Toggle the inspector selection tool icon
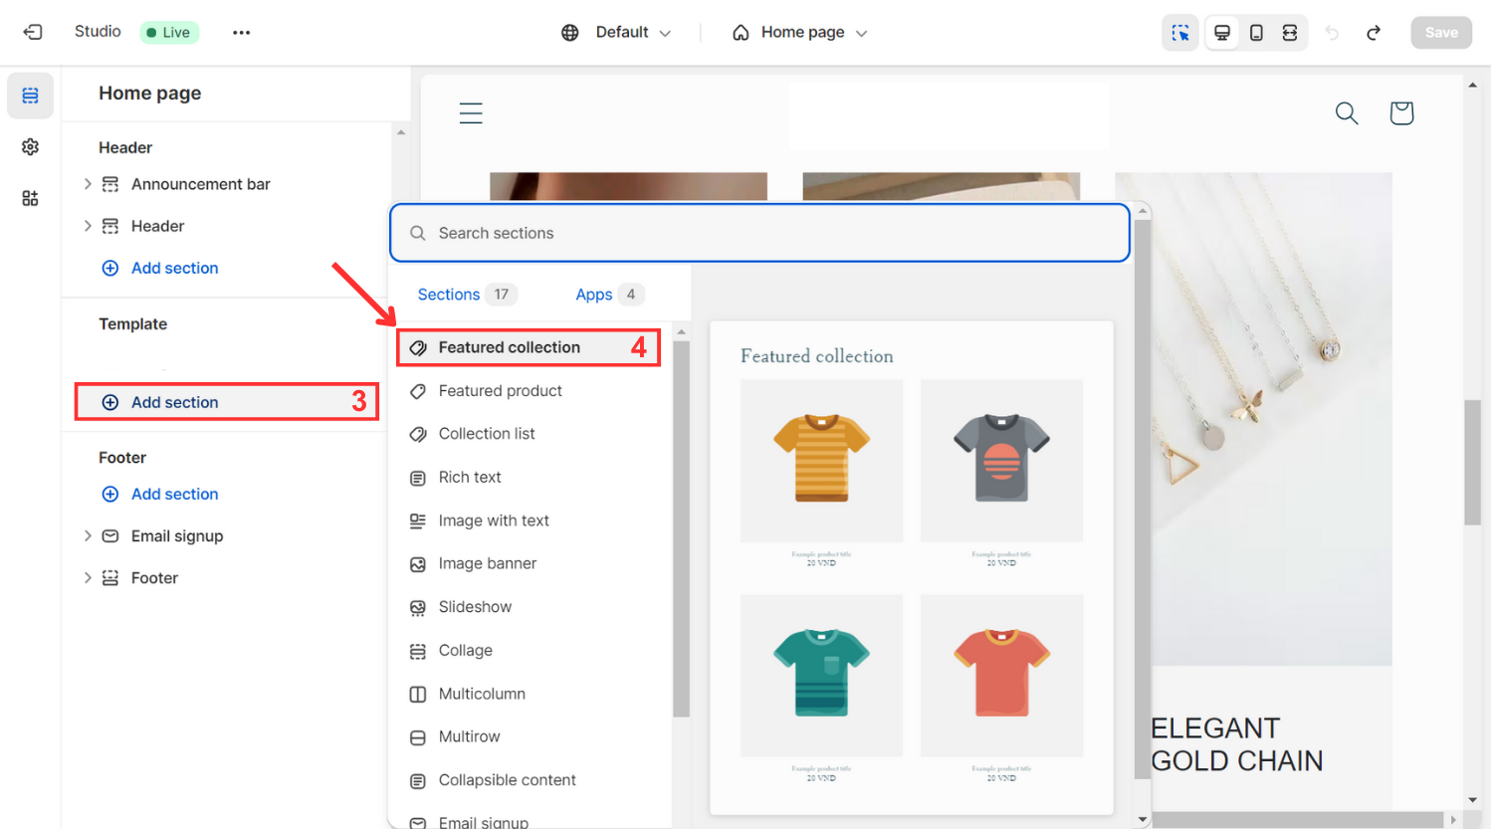Image resolution: width=1491 pixels, height=829 pixels. coord(1180,33)
